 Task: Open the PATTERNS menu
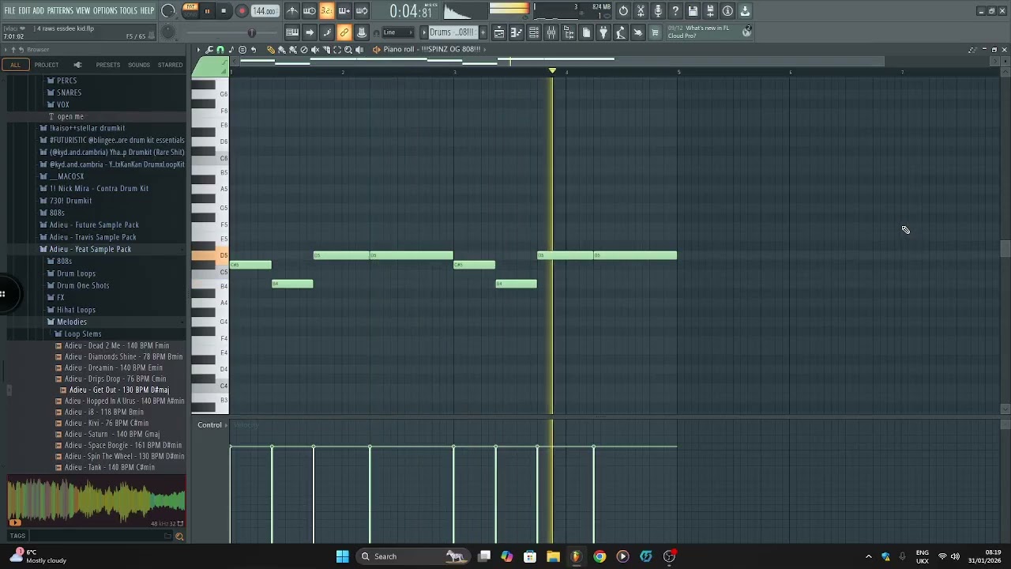pyautogui.click(x=60, y=10)
